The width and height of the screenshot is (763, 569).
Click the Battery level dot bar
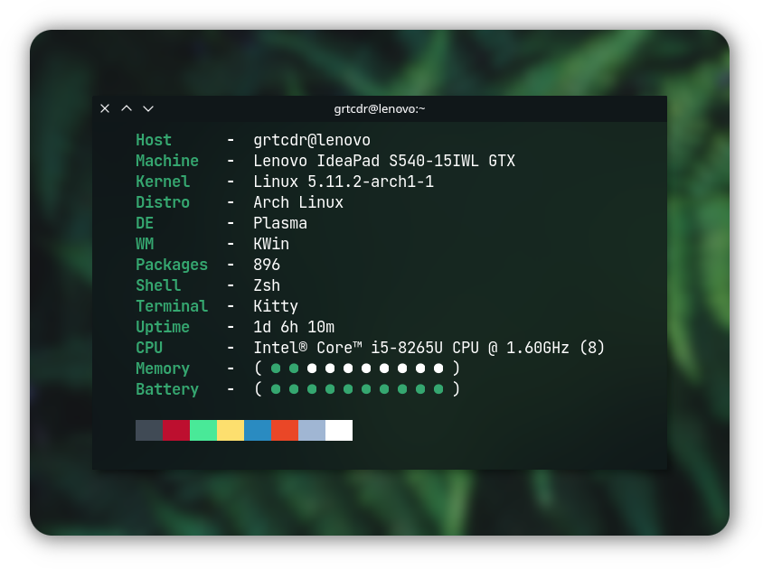click(x=357, y=389)
